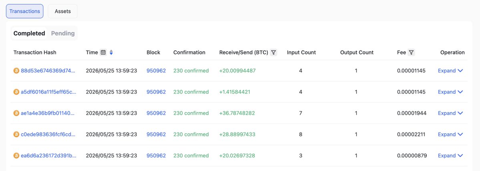Select the Completed sub-tab
Image resolution: width=480 pixels, height=171 pixels.
29,33
